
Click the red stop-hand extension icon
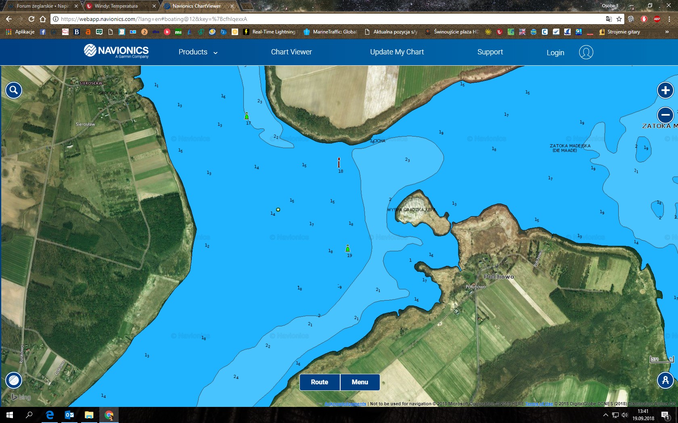click(644, 19)
